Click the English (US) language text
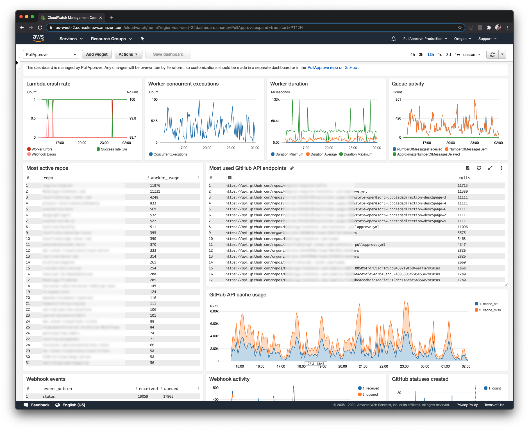The width and height of the screenshot is (529, 430). (74, 405)
